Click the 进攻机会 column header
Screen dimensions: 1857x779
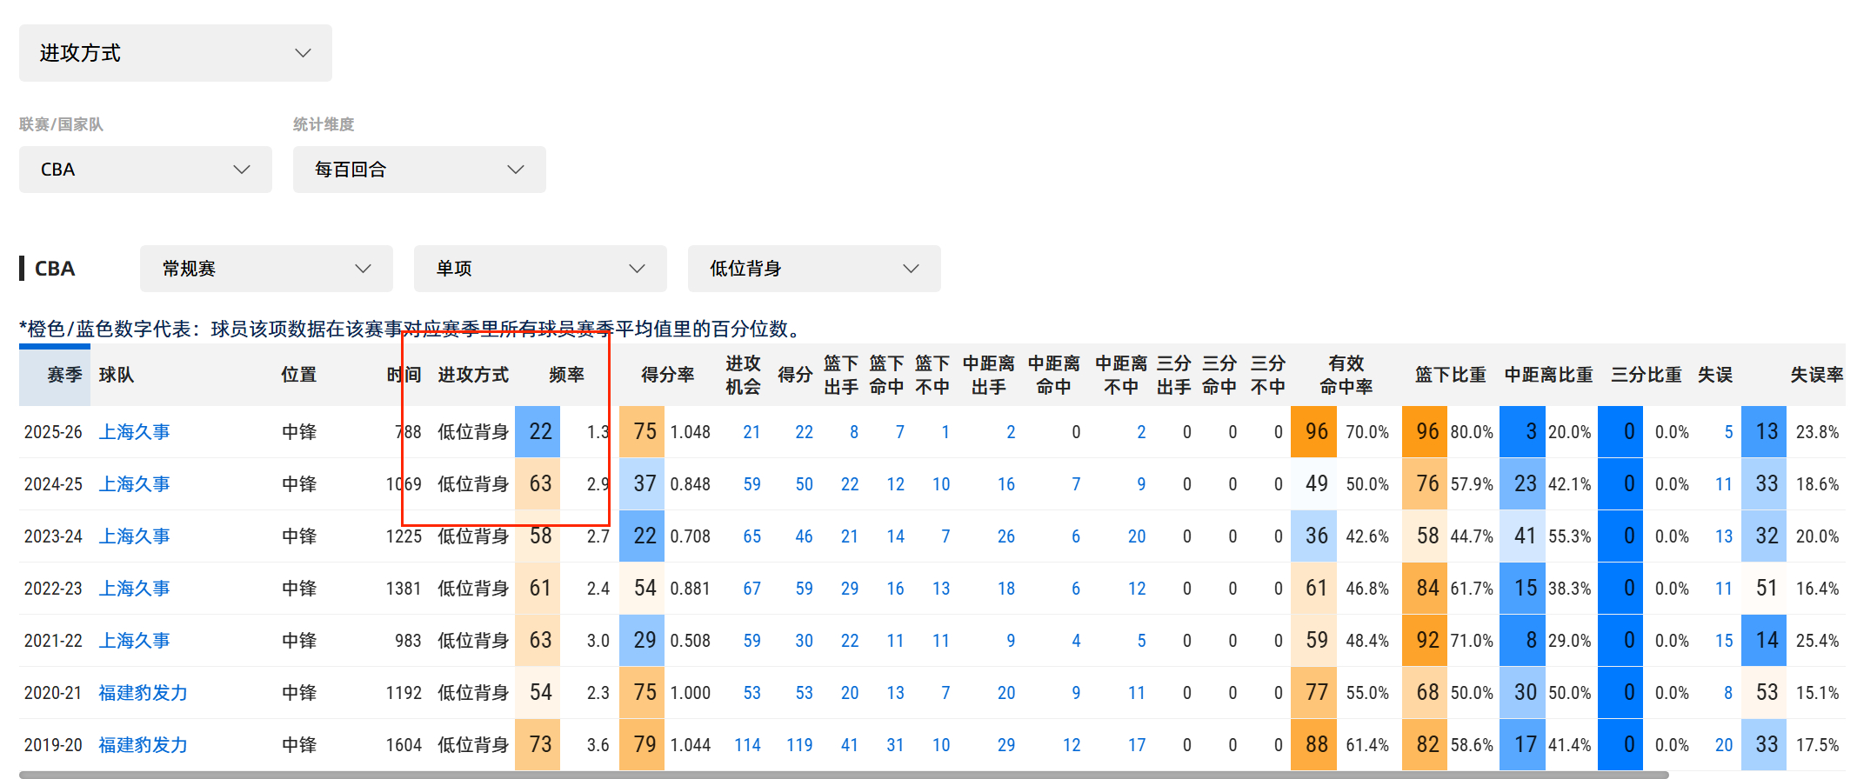click(743, 375)
